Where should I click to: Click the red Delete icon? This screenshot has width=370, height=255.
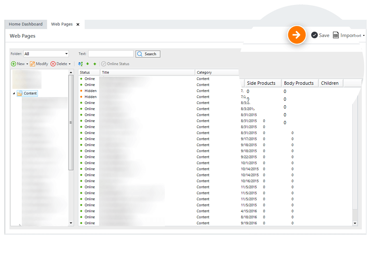pos(53,64)
